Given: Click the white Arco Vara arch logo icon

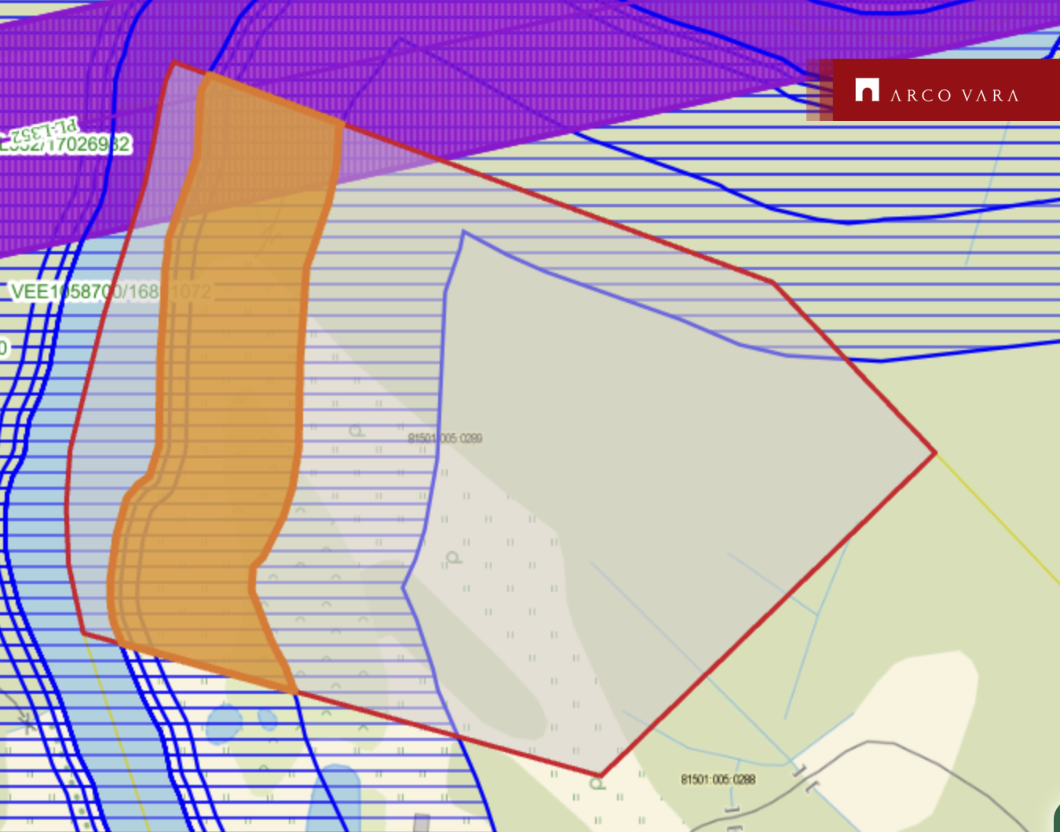Looking at the screenshot, I should 867,90.
